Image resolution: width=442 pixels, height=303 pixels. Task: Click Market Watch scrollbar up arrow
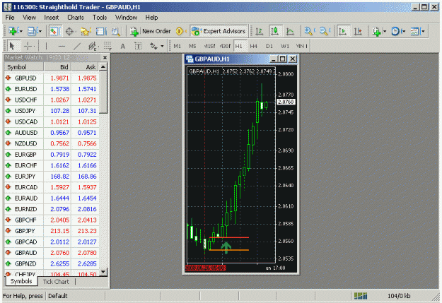103,67
